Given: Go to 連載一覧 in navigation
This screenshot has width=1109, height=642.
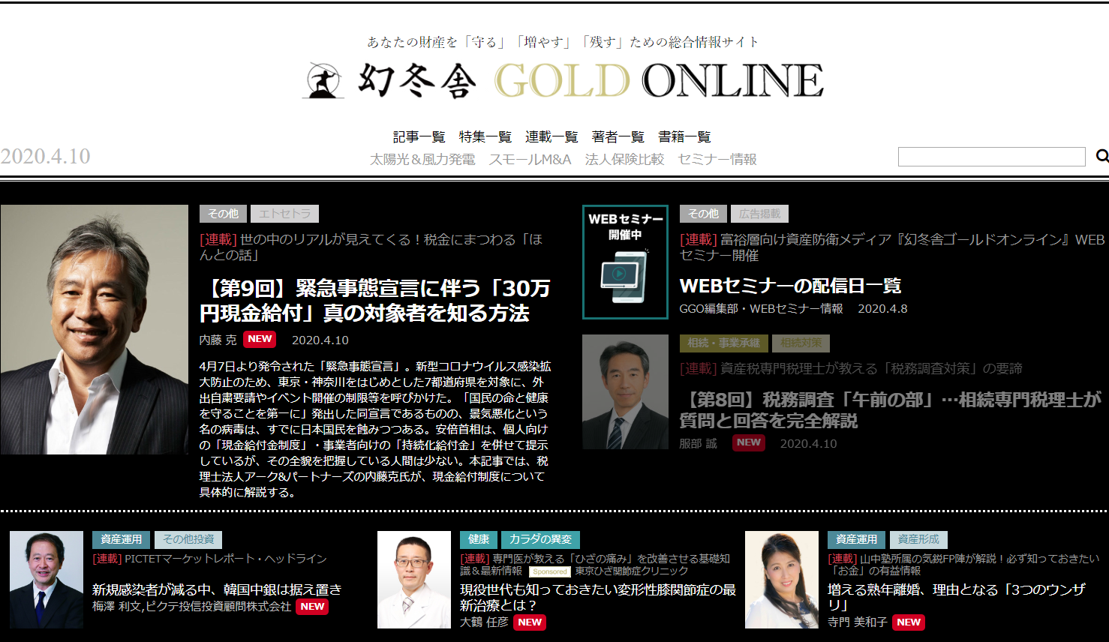Looking at the screenshot, I should 551,136.
